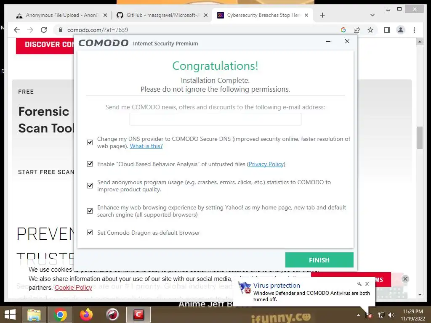The height and width of the screenshot is (323, 431).
Task: Open Virus protection notification options wrench
Action: (359, 284)
